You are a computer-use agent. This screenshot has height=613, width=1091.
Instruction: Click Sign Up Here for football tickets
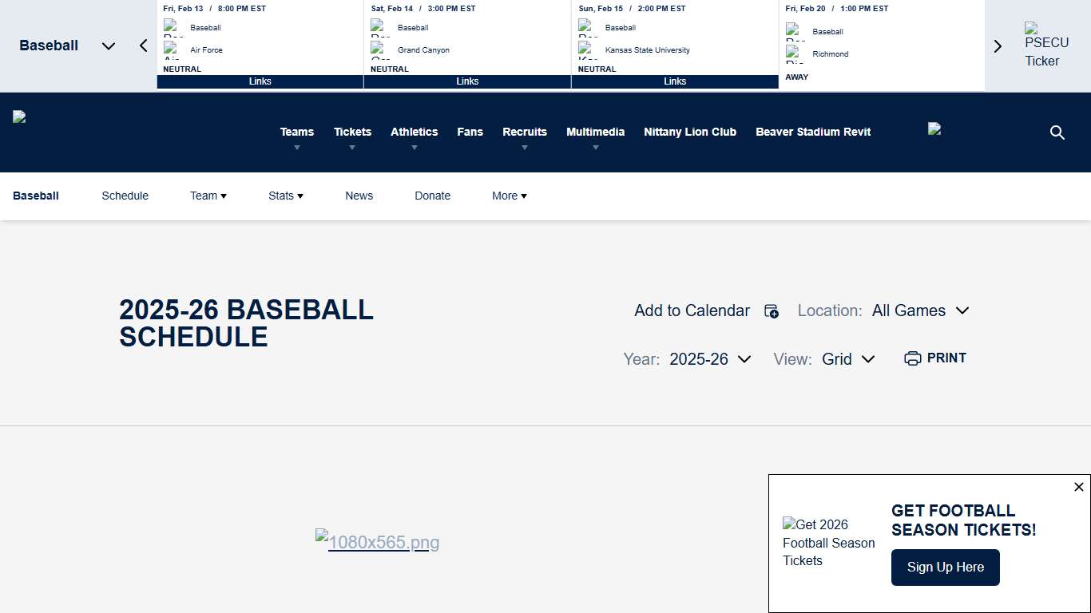[x=945, y=567]
